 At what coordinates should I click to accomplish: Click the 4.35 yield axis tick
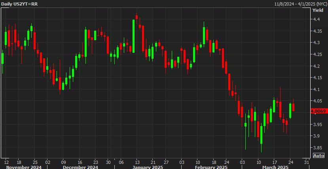(x=318, y=31)
